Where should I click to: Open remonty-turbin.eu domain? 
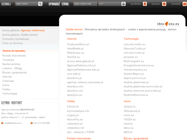[135, 44]
